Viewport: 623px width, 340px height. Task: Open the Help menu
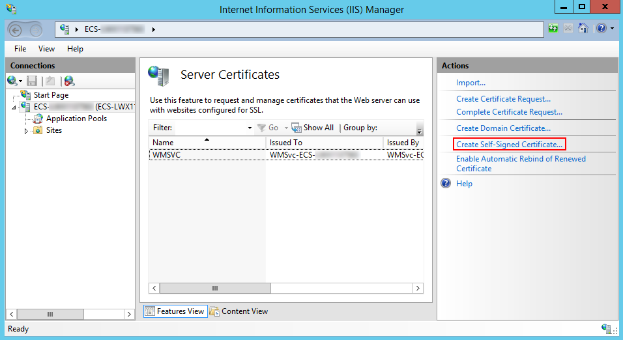(x=75, y=49)
